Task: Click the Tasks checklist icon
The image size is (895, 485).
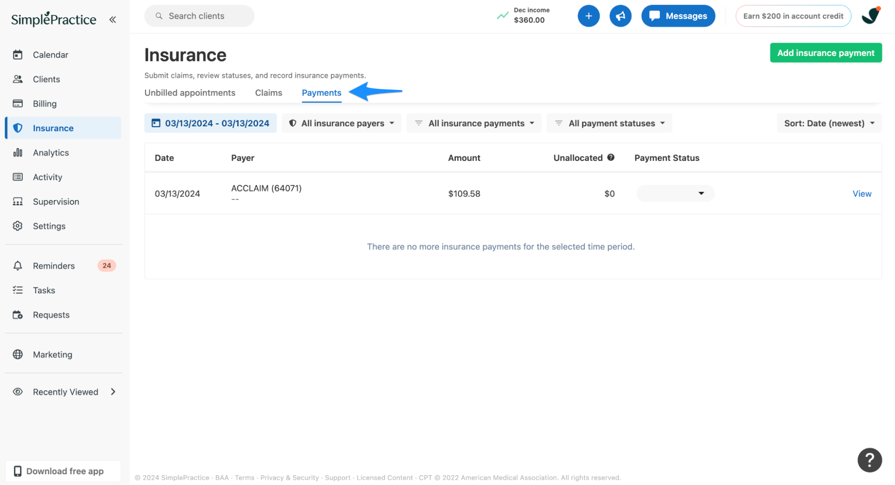Action: 18,290
